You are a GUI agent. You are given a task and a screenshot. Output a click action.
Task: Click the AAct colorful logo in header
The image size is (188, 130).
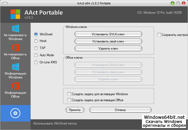tap(16, 15)
